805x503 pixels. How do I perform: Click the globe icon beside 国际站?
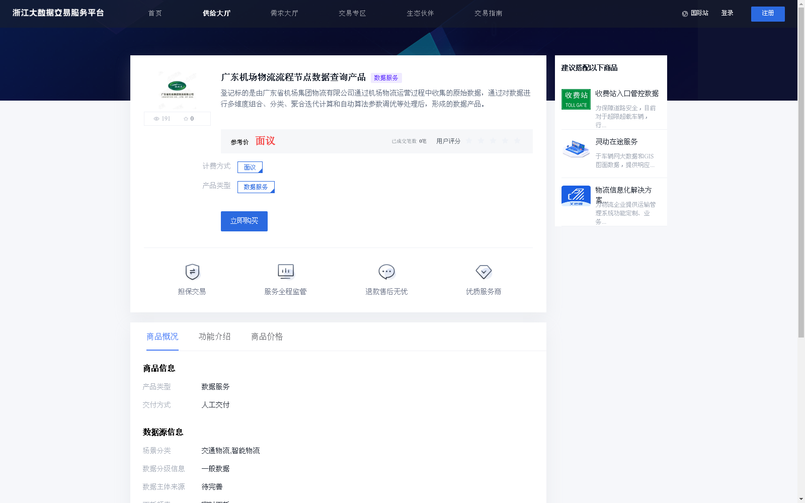[x=685, y=14]
